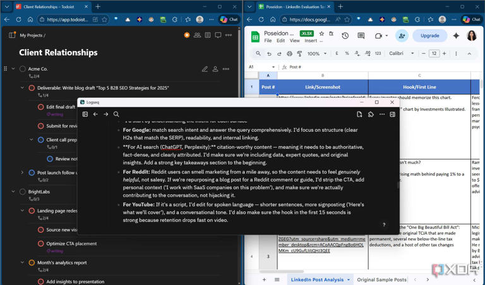485x285 pixels.
Task: Collapse the Acme Co. subtasks
Action: [13, 69]
